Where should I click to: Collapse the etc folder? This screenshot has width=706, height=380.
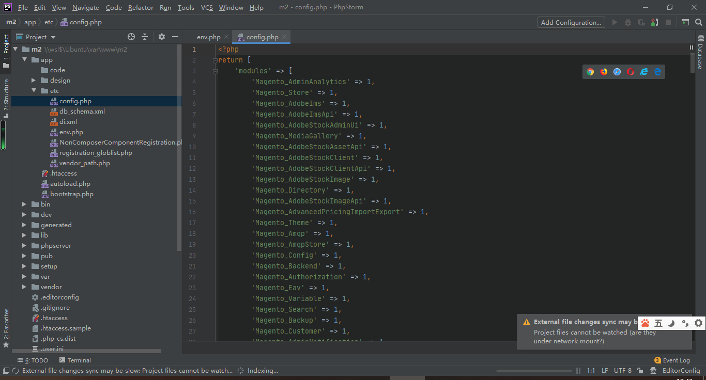[34, 90]
